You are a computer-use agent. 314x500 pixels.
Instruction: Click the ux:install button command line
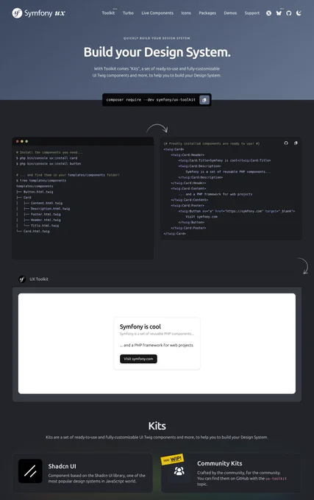coord(49,163)
